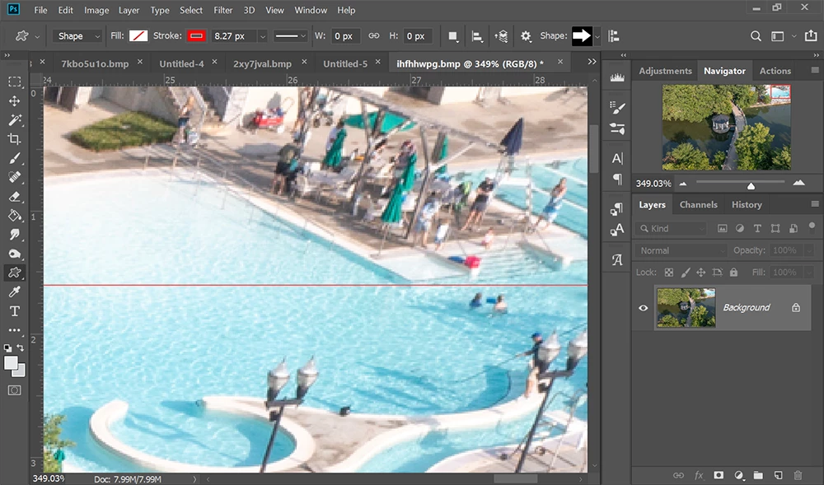The height and width of the screenshot is (485, 824).
Task: Click the Share icon at top right
Action: click(x=811, y=35)
